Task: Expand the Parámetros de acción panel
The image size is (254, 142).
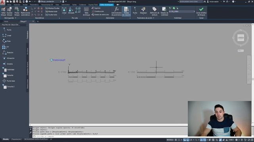Action: click(146, 18)
